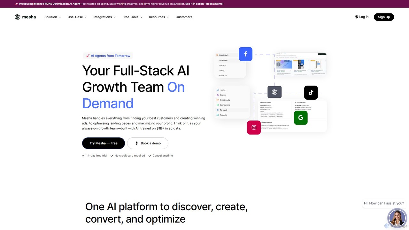The height and width of the screenshot is (230, 409).
Task: Click the shield icon beside Log in
Action: point(357,17)
